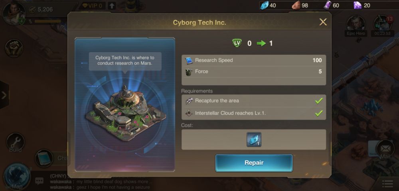Open the Epic Hero event
399x191 pixels.
click(x=356, y=26)
